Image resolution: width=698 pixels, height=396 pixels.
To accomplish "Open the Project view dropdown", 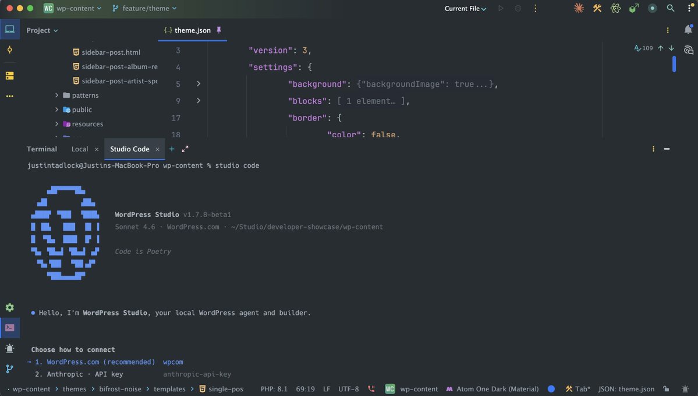I will [42, 30].
